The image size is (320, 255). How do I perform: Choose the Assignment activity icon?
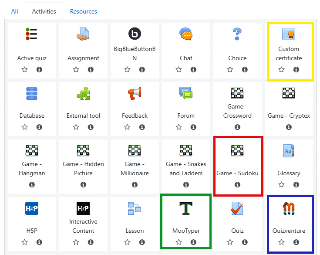click(83, 34)
